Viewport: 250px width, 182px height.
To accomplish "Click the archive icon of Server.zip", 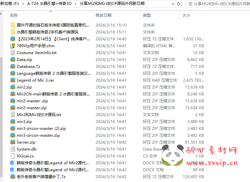I will click(13, 142).
